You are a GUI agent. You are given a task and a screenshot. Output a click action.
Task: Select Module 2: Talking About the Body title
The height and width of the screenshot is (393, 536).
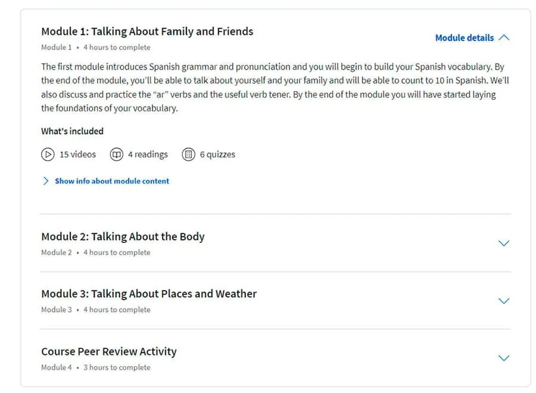(x=123, y=236)
